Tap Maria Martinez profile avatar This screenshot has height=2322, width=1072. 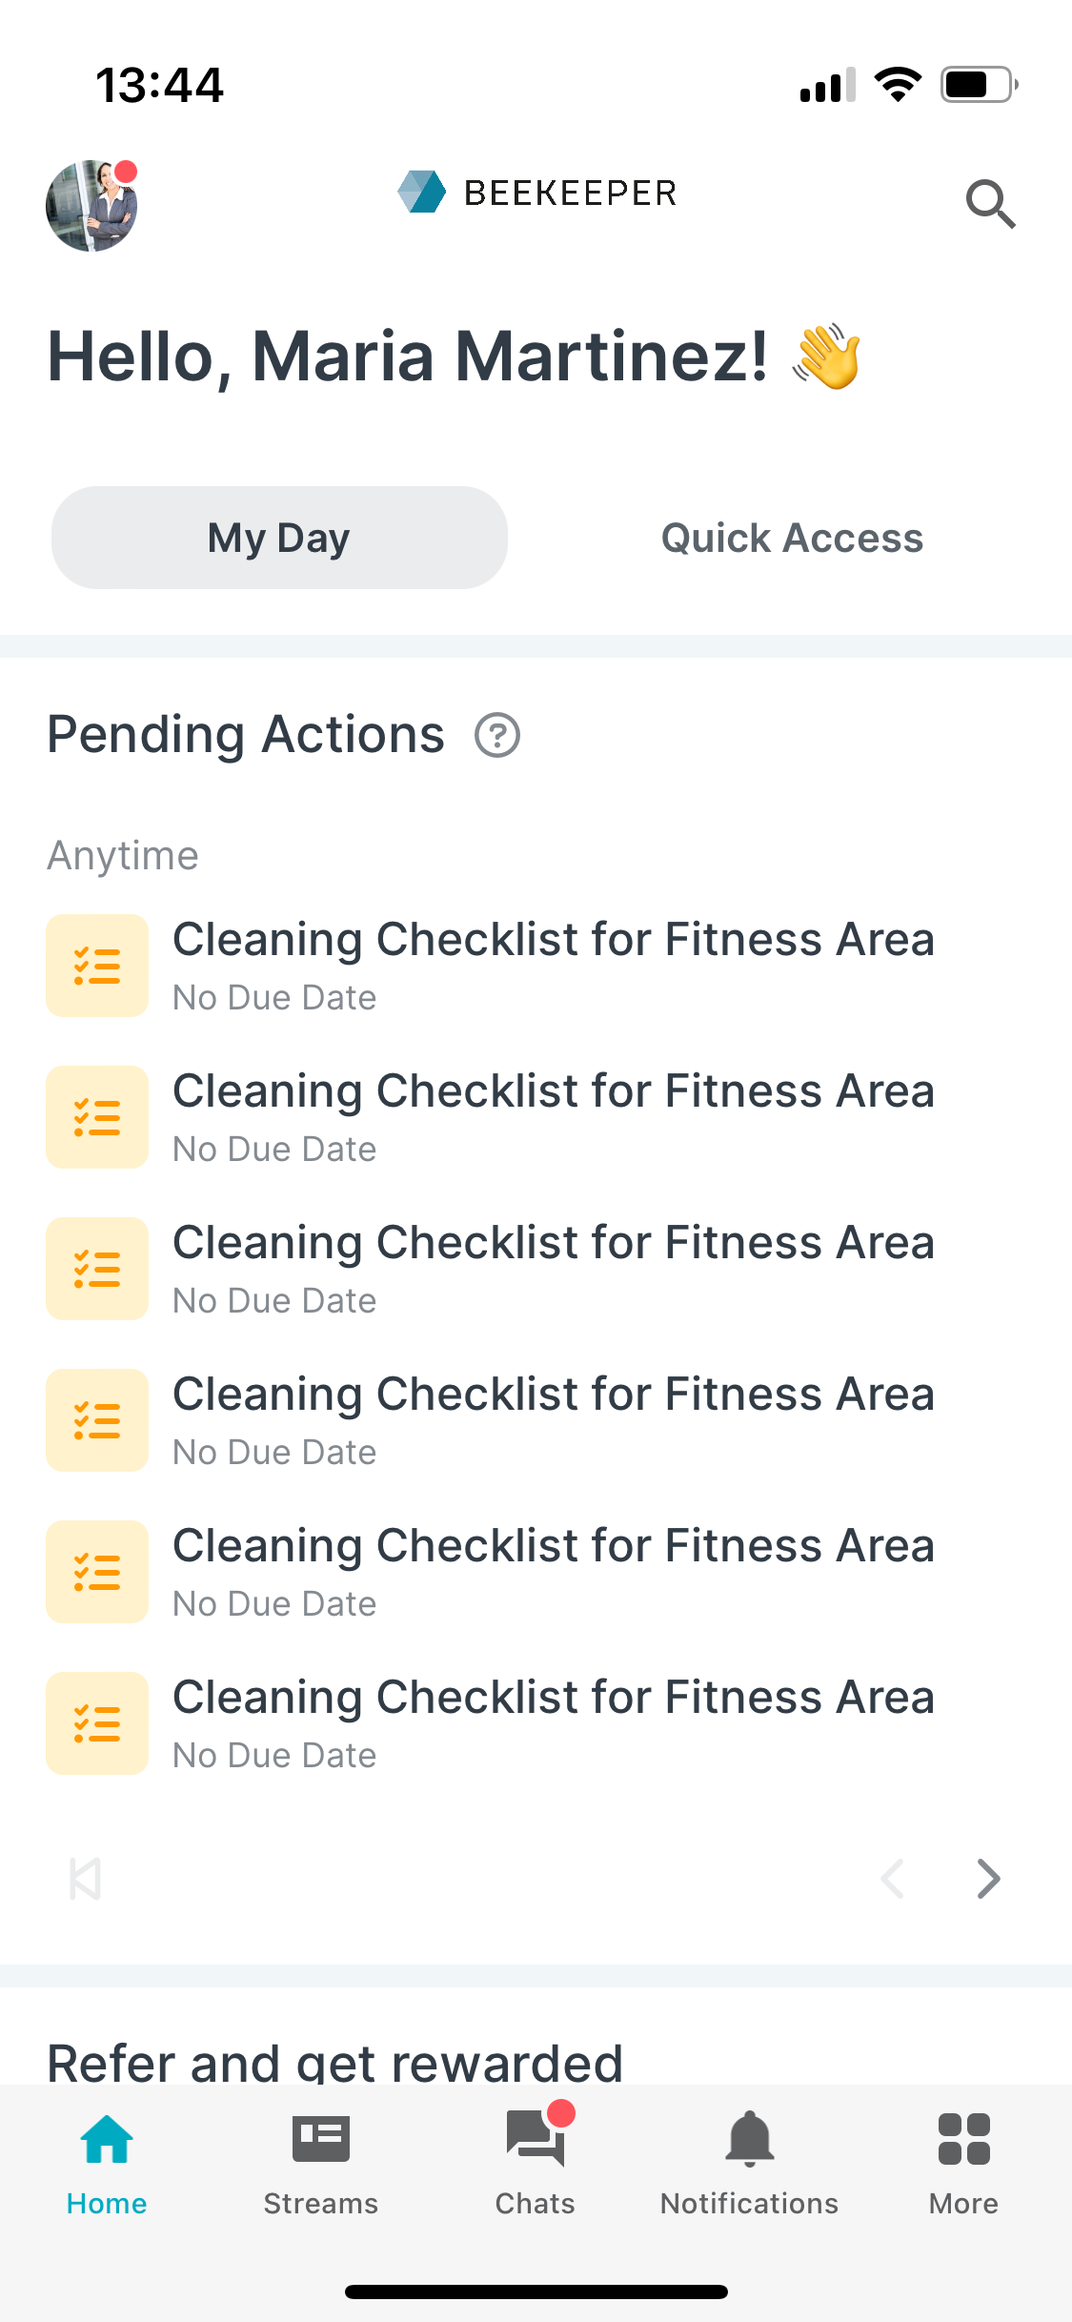(x=92, y=205)
